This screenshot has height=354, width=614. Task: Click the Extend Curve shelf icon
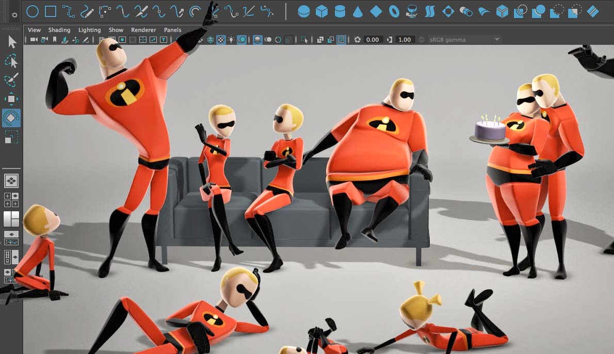coord(176,11)
